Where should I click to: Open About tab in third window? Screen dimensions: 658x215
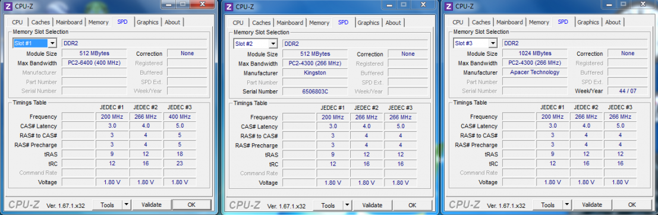(613, 22)
